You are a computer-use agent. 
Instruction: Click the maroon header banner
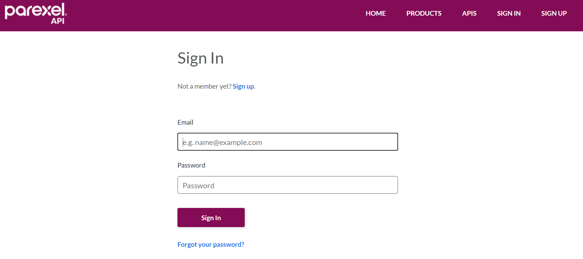tap(219, 15)
